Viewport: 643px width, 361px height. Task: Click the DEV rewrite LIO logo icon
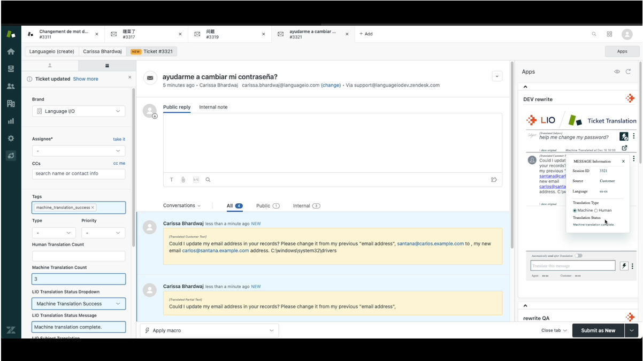coord(630,98)
